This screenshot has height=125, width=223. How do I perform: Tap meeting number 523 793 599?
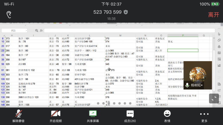pyautogui.click(x=107, y=12)
